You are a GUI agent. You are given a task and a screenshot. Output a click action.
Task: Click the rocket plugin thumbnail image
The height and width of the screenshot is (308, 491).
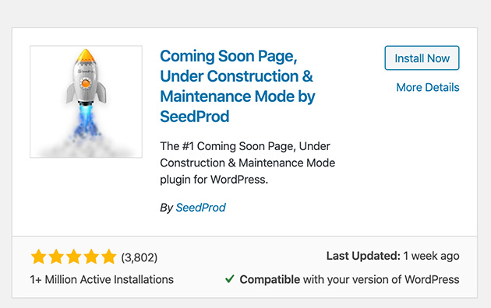(x=86, y=102)
